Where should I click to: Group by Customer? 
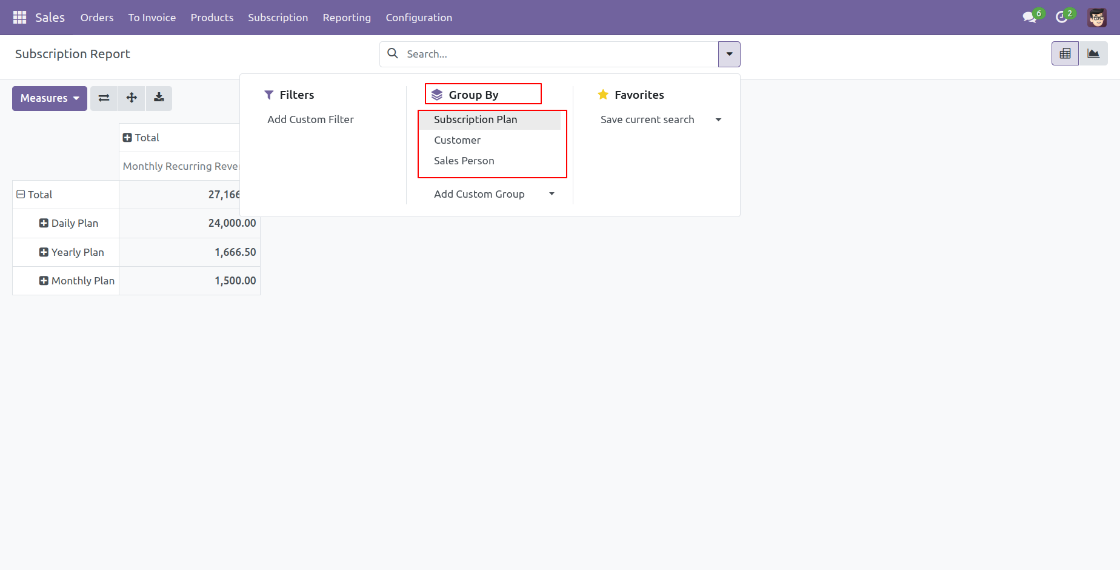(490, 140)
